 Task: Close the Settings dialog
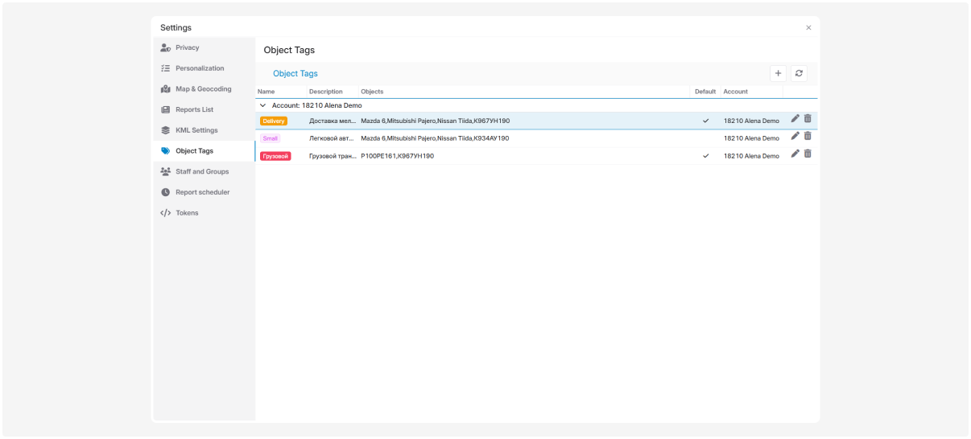point(808,28)
